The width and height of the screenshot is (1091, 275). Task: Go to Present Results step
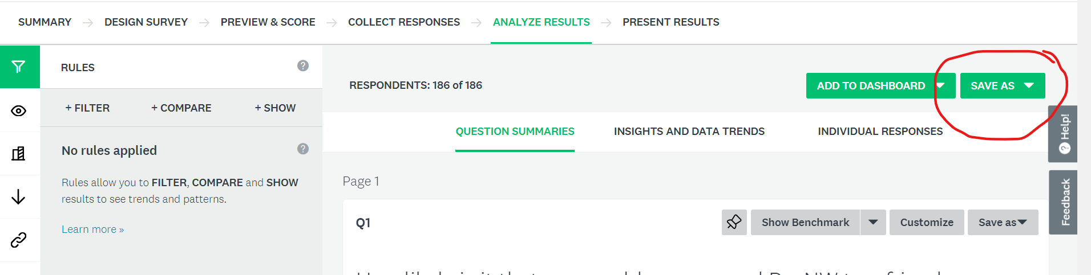coord(671,22)
